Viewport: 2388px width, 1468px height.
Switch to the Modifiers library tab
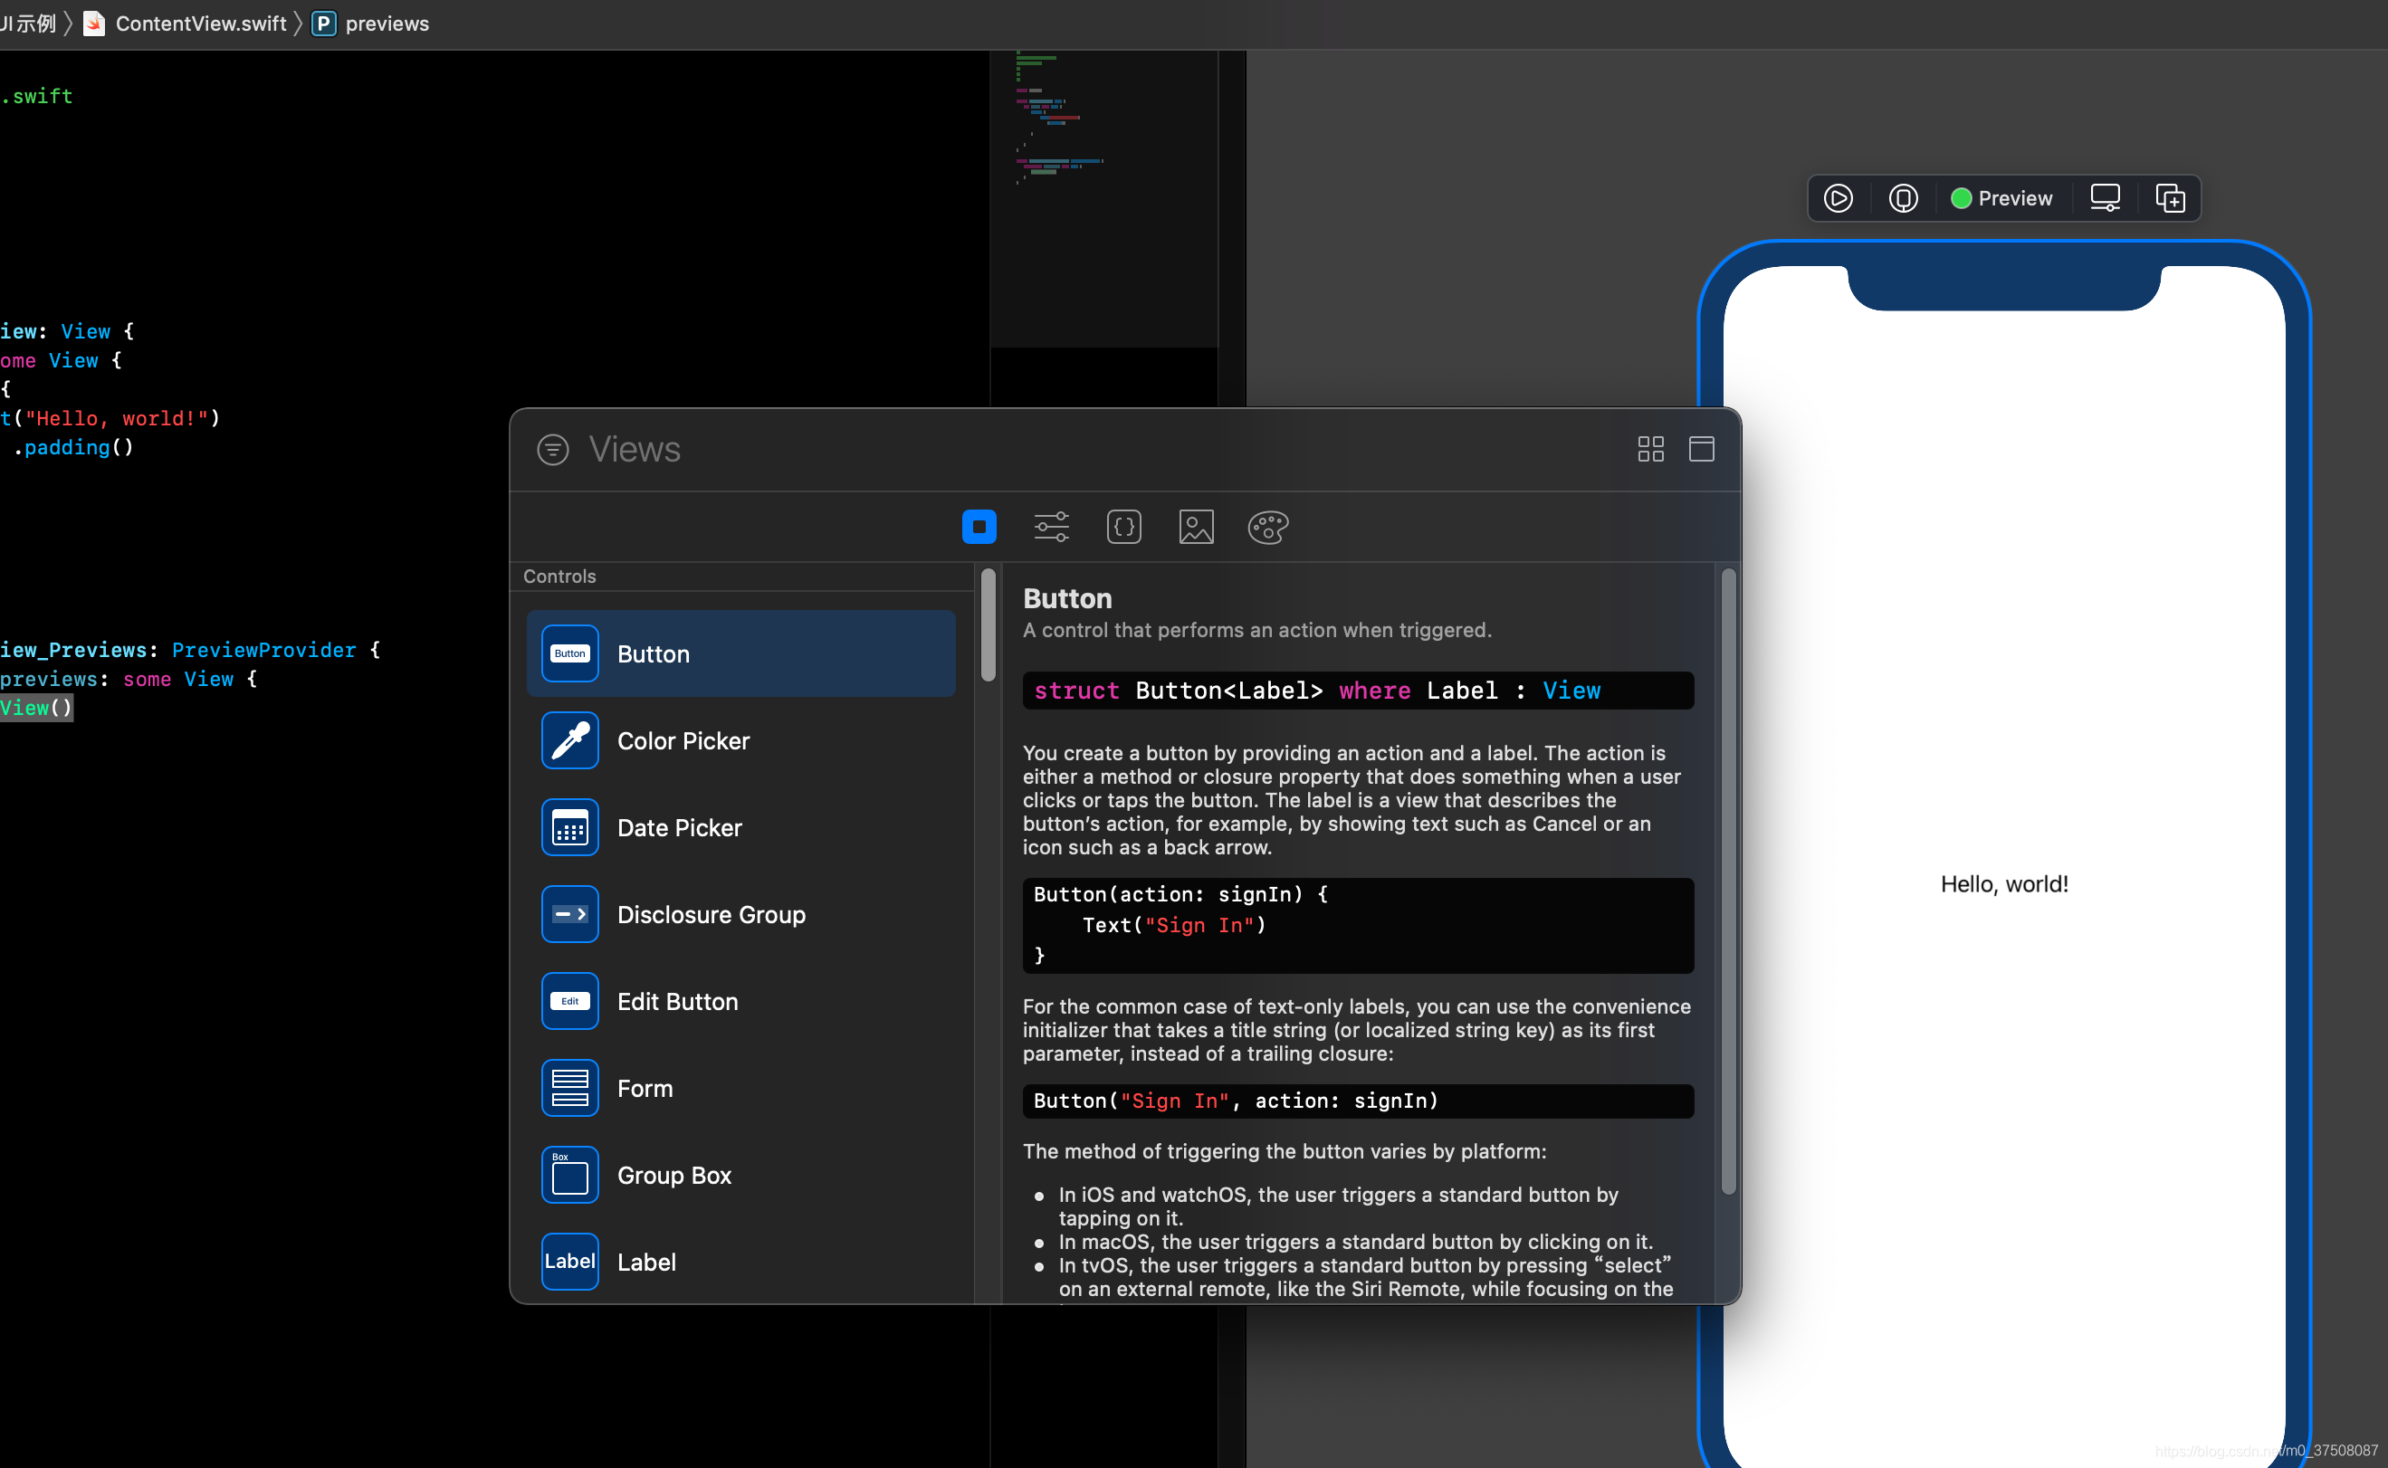pos(1051,526)
